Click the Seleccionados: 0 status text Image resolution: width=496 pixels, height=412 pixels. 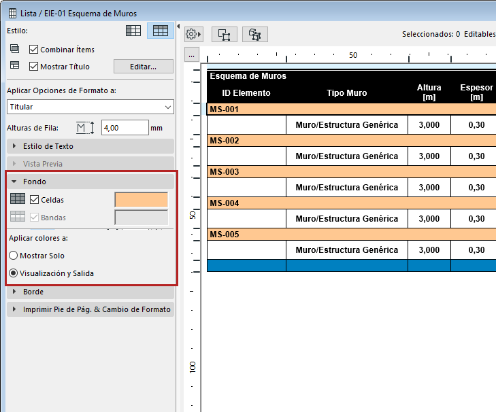point(431,34)
